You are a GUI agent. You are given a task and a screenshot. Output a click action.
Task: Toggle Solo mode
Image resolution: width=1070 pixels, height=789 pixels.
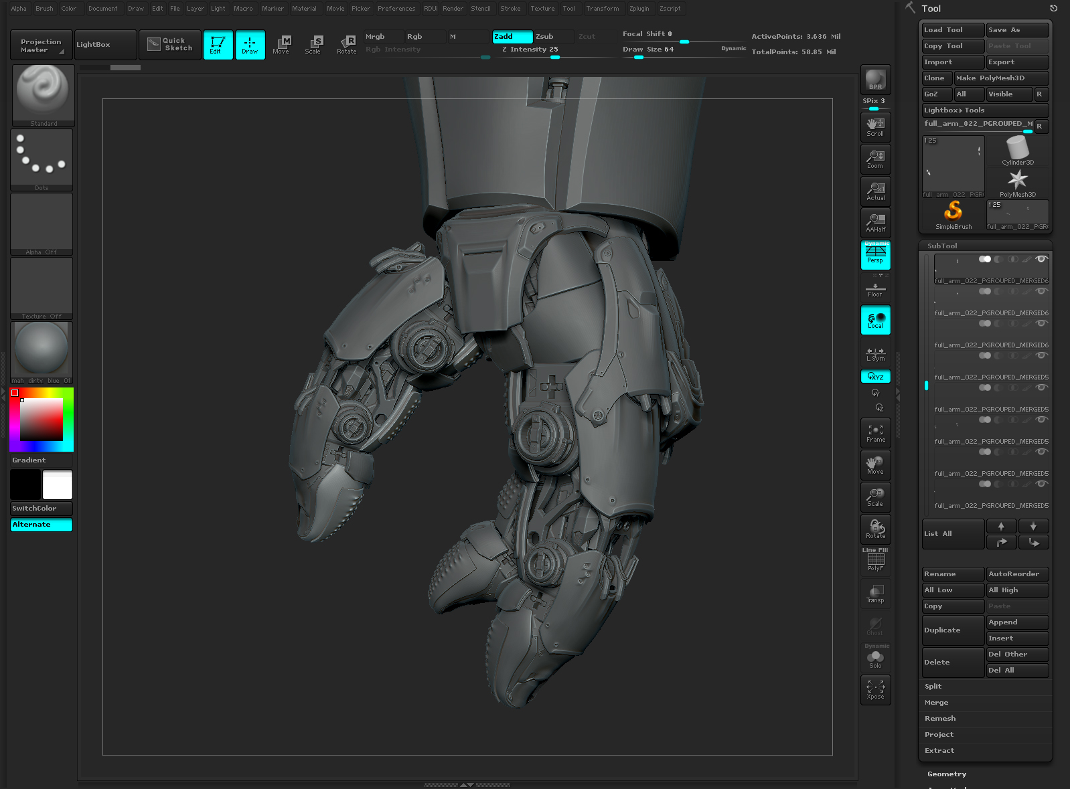tap(875, 659)
